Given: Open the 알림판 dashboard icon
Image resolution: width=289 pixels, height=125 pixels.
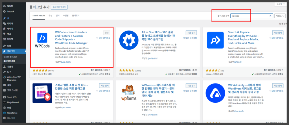Looking at the screenshot, I should [x=5, y=6].
